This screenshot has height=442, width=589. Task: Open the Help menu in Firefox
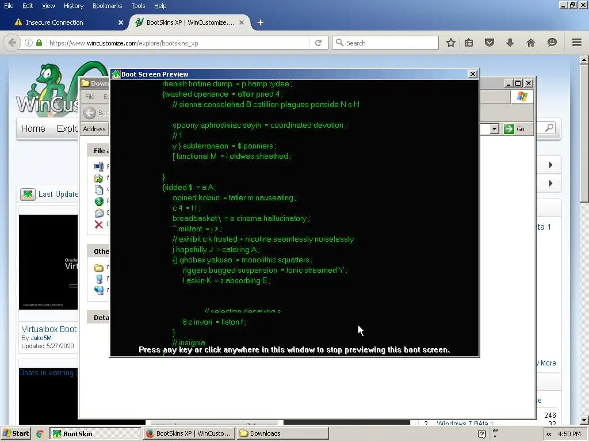[160, 6]
